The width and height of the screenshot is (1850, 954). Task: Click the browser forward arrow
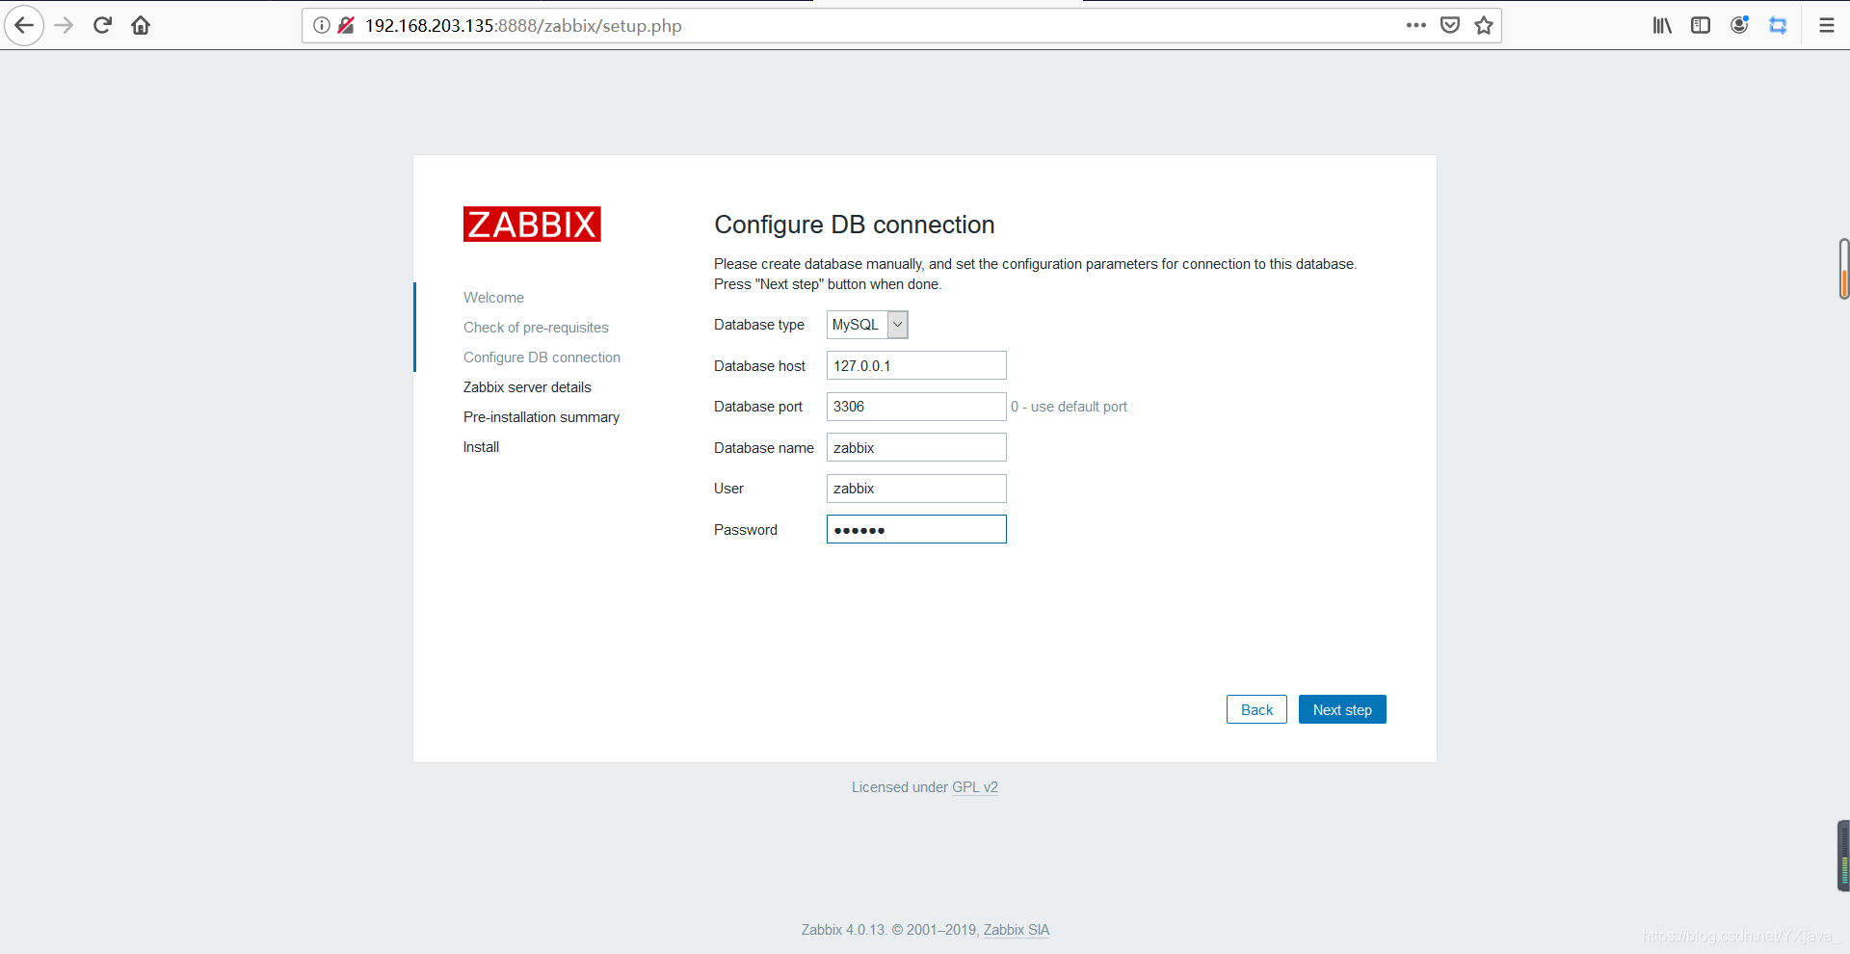pyautogui.click(x=65, y=25)
